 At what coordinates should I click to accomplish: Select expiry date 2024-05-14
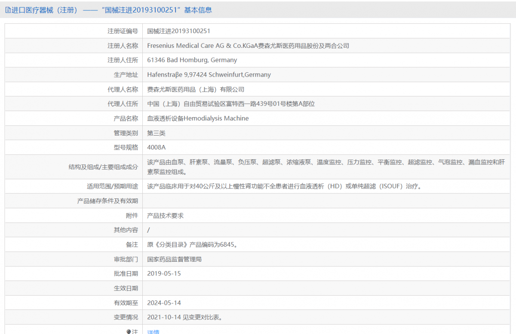pyautogui.click(x=164, y=303)
